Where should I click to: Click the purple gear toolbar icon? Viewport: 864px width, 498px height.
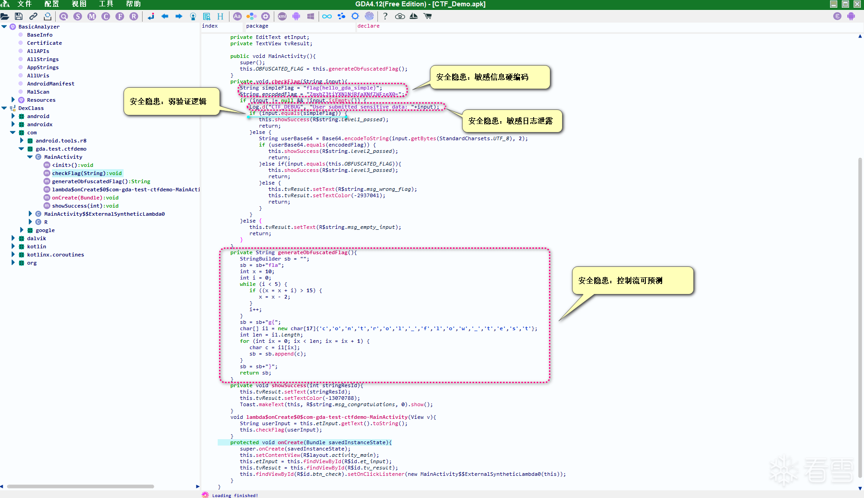(266, 16)
